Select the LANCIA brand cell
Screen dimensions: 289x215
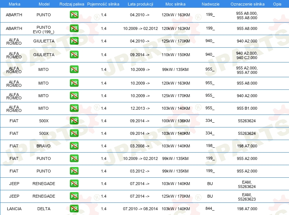[14, 209]
